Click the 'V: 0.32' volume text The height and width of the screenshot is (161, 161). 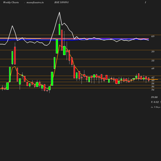[155, 102]
